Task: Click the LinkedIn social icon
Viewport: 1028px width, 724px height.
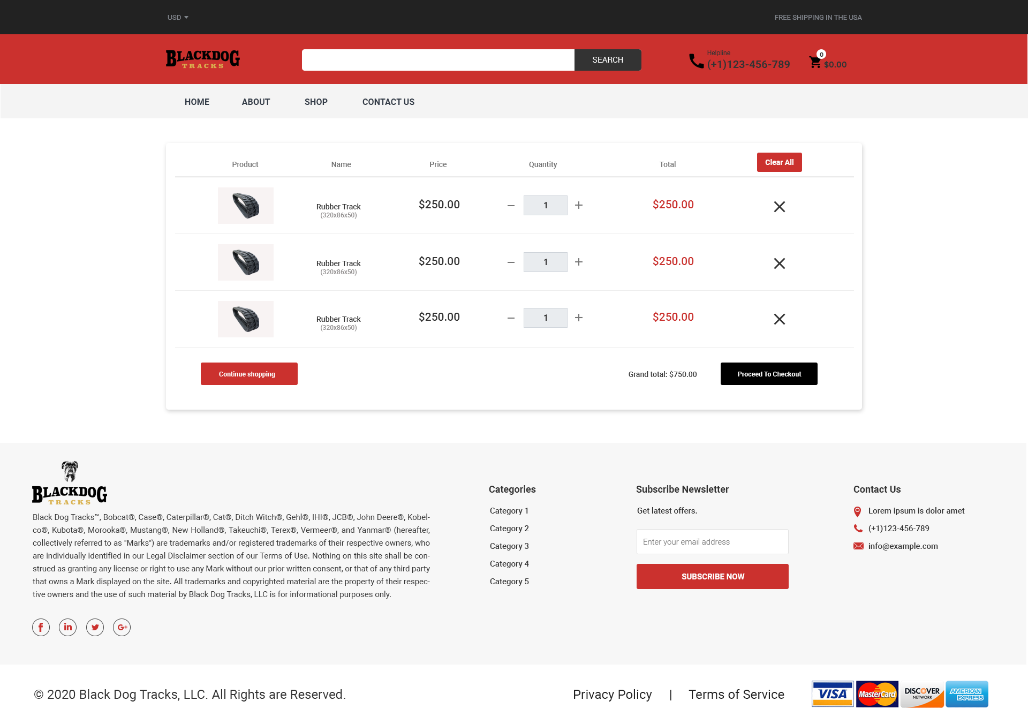Action: [67, 627]
